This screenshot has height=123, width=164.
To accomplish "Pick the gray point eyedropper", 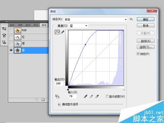I will click(x=91, y=96).
